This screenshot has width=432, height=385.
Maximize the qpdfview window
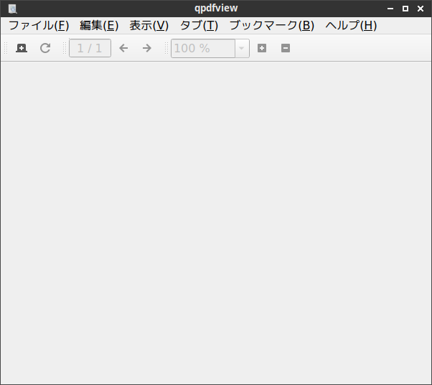pyautogui.click(x=405, y=9)
